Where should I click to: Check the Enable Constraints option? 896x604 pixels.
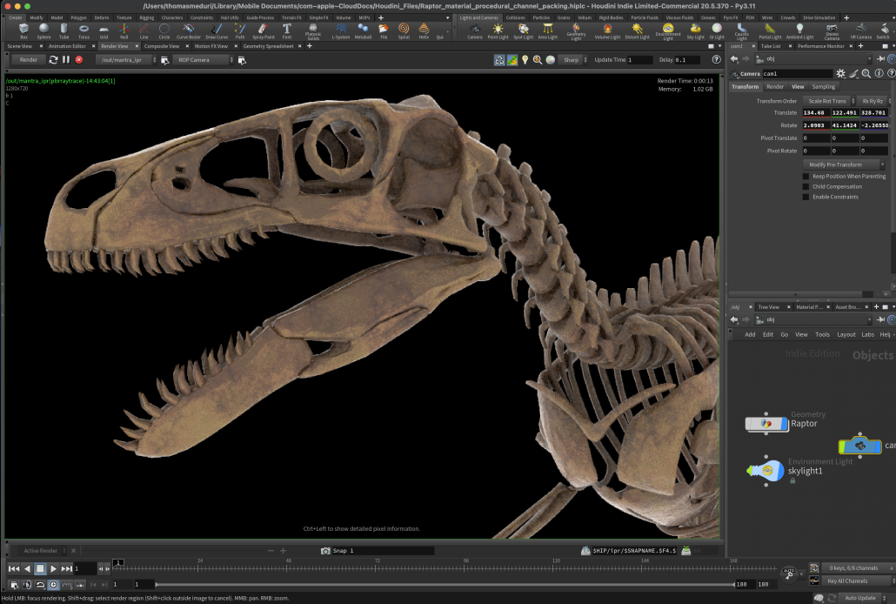coord(806,197)
